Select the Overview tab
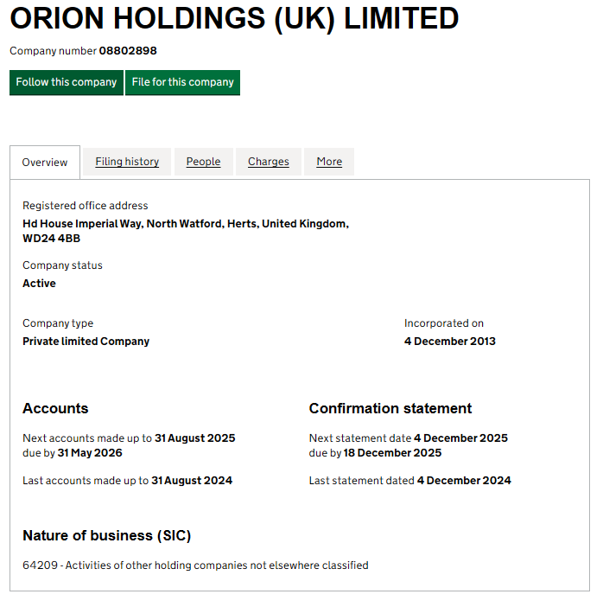This screenshot has height=607, width=603. [x=45, y=163]
